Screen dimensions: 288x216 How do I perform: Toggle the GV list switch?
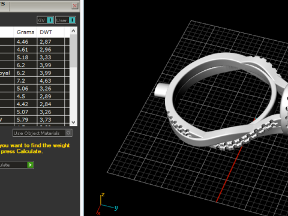tap(45, 20)
